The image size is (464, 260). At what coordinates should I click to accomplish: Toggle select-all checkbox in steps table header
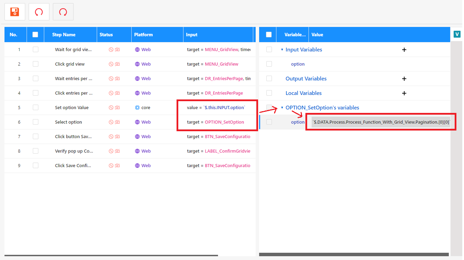35,35
